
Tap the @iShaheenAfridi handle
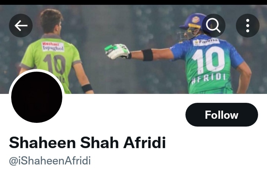pos(50,161)
